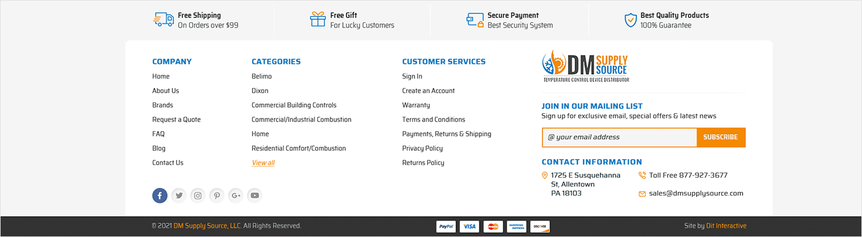Open the Instagram social icon
Image resolution: width=862 pixels, height=237 pixels.
[198, 195]
